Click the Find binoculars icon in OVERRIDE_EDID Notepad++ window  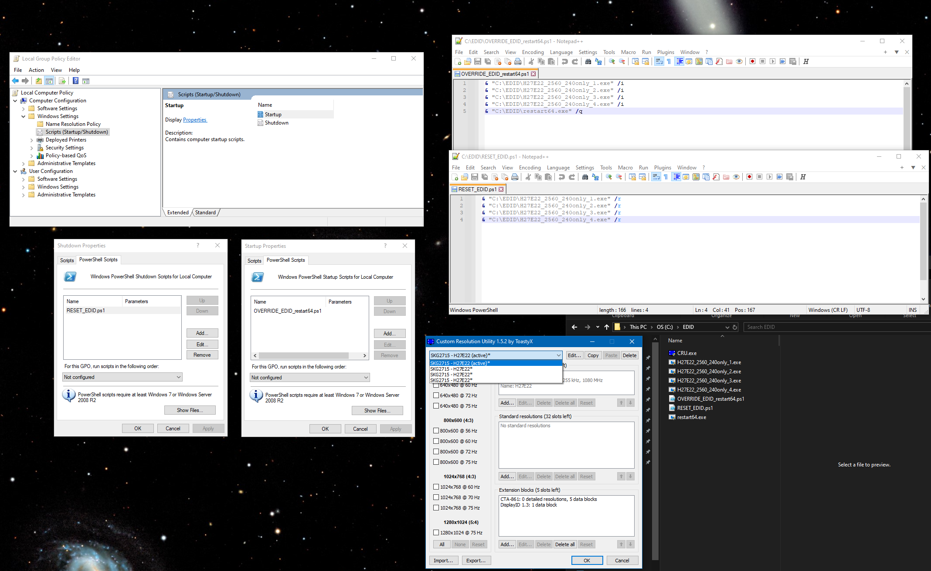pos(588,61)
